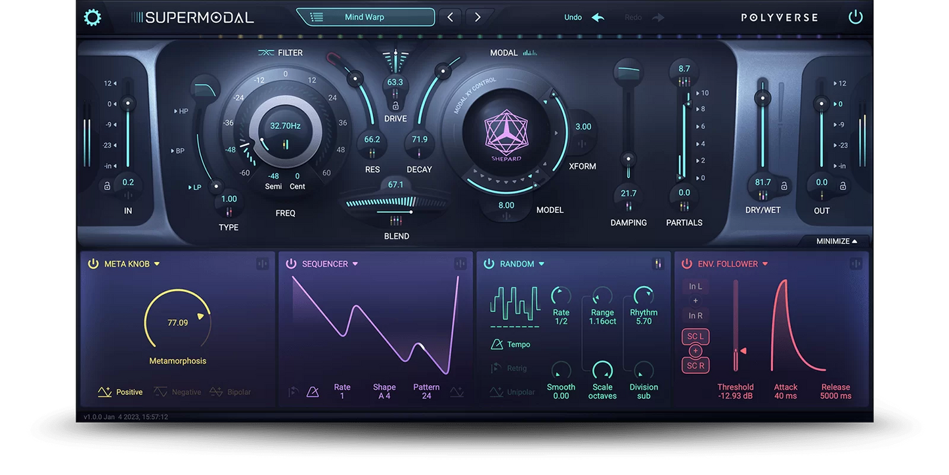Open the Sequencer panel dropdown

(x=355, y=263)
